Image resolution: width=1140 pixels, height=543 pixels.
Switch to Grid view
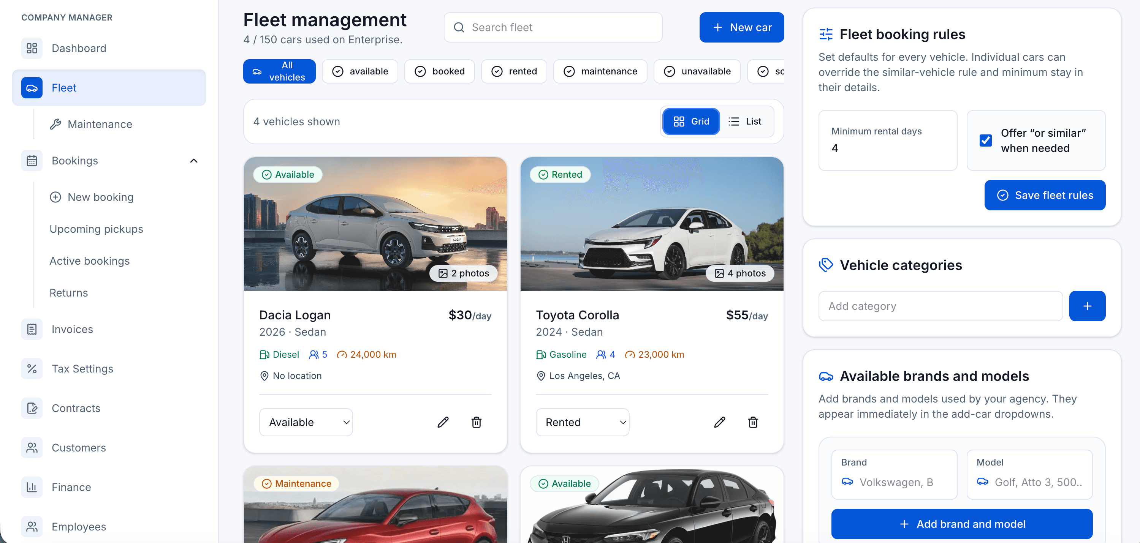pos(691,122)
